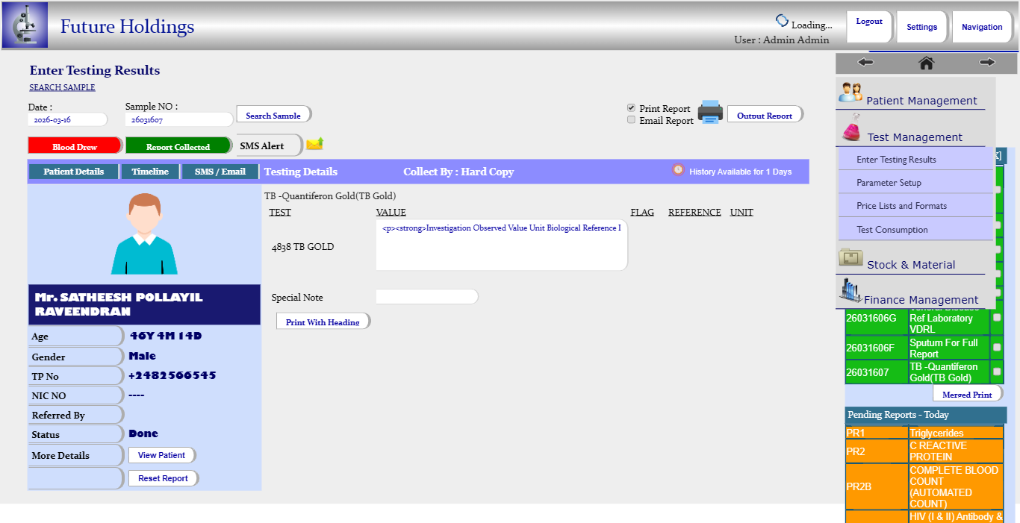Uncheck the Print Report checkbox
Viewport: 1020px width, 523px height.
(x=631, y=108)
